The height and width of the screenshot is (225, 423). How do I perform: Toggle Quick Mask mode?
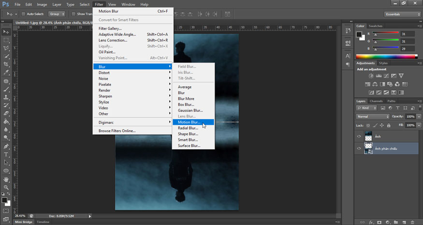[6, 211]
